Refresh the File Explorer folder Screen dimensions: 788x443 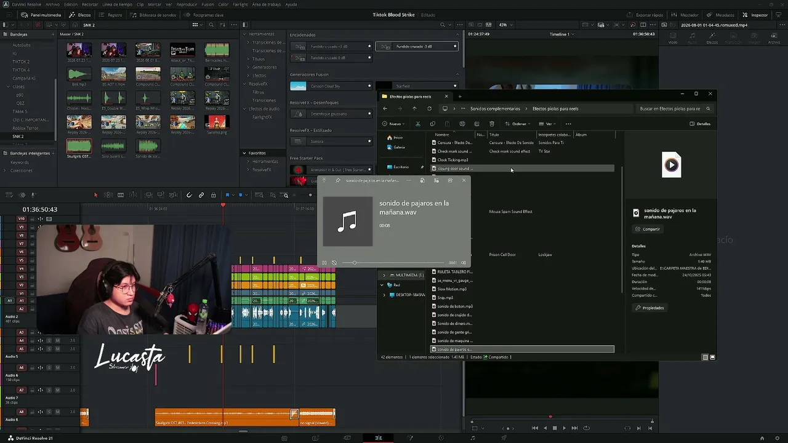[429, 109]
